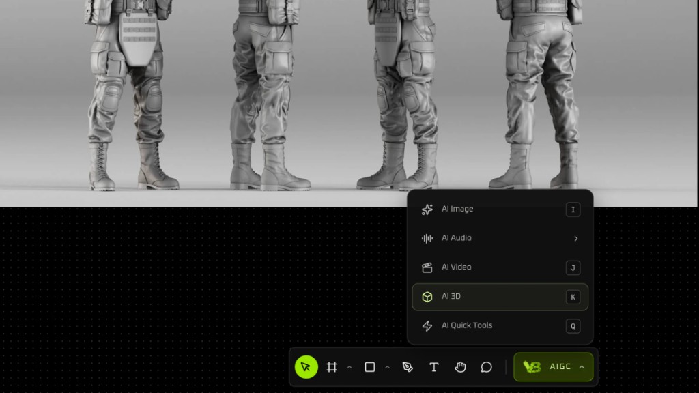
Task: Open the AI Audio submenu
Action: click(x=500, y=238)
